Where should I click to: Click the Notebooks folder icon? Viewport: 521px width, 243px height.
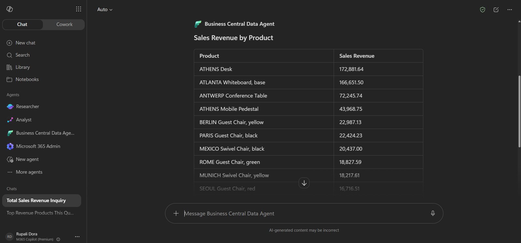9,80
